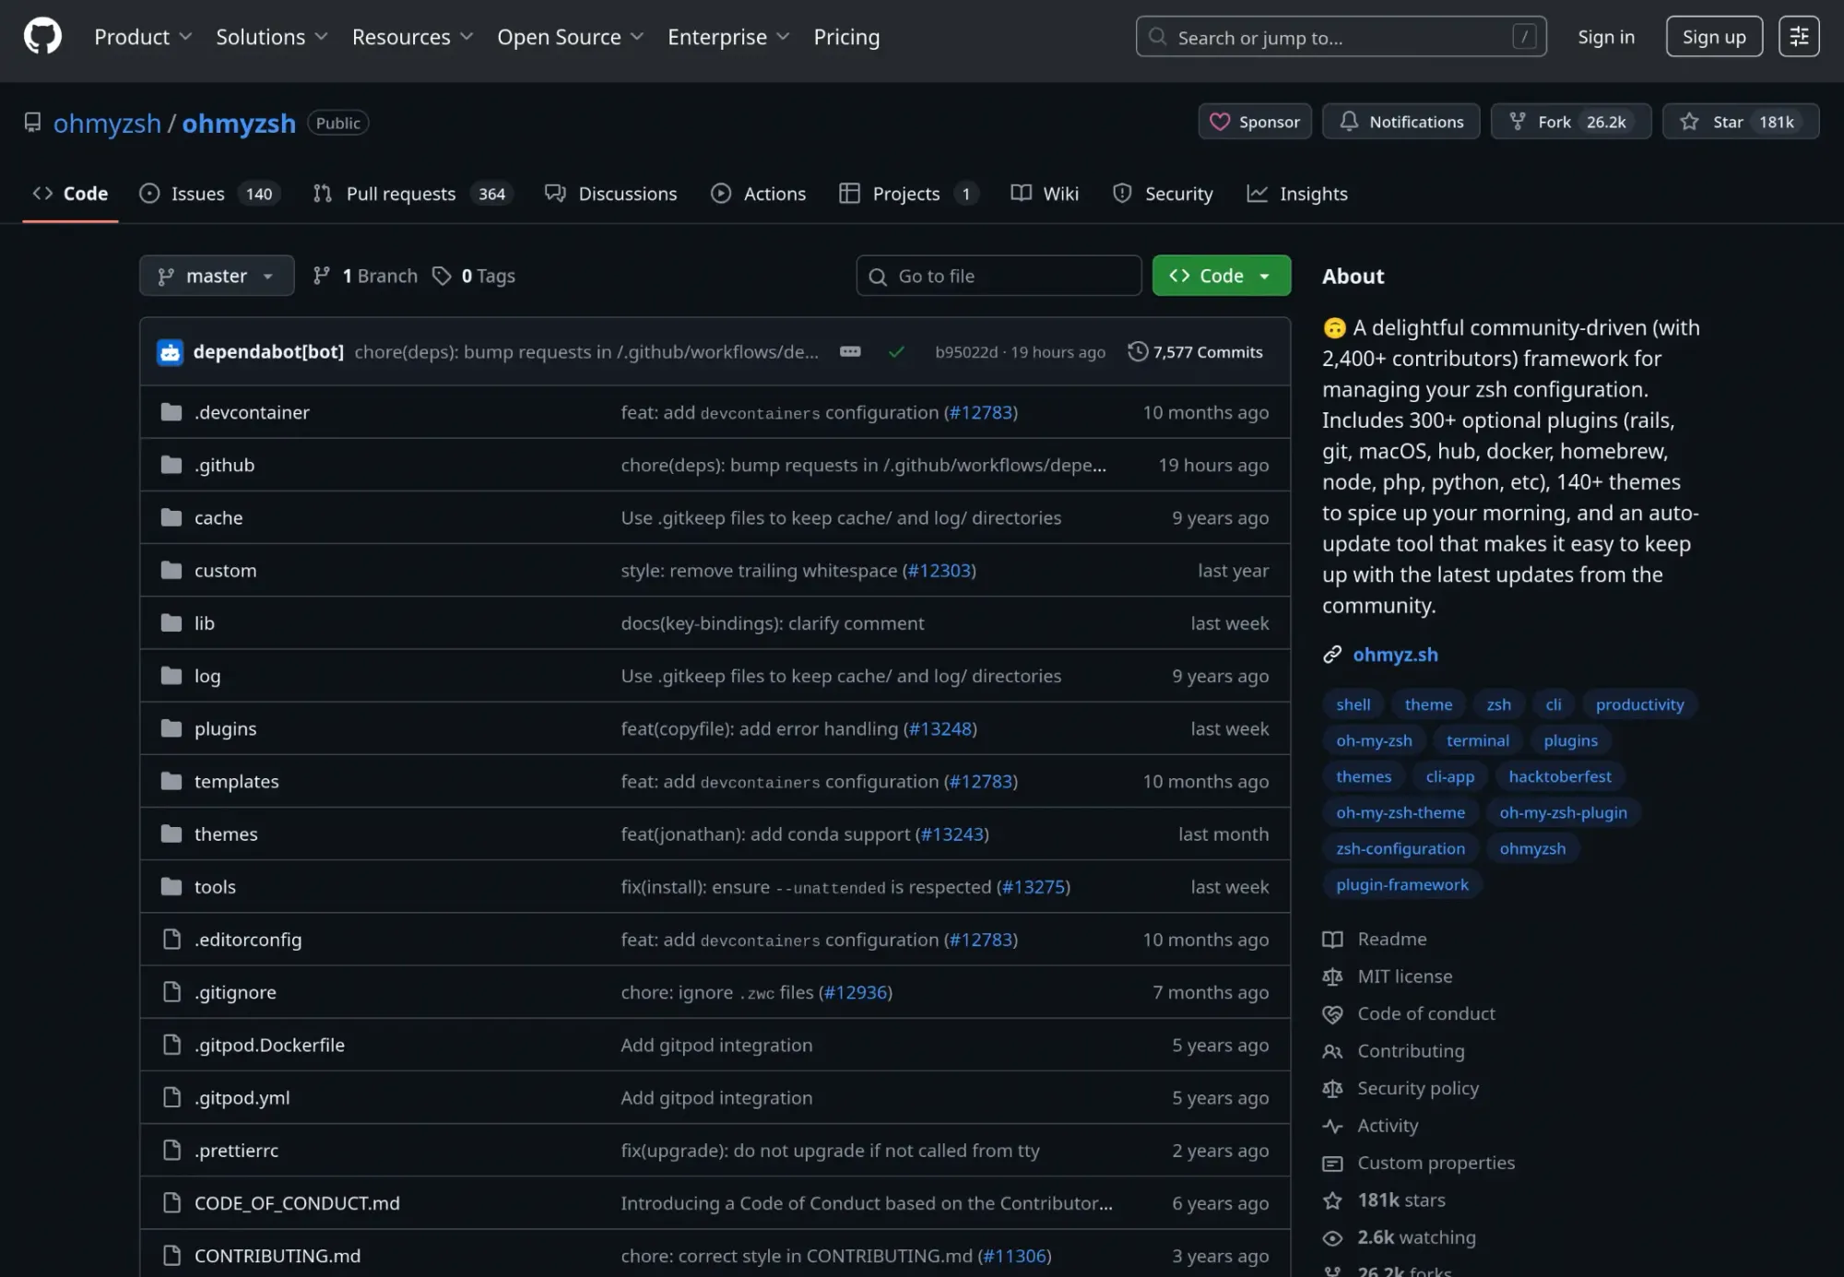
Task: Open the ohmyz.sh website link
Action: click(x=1395, y=655)
